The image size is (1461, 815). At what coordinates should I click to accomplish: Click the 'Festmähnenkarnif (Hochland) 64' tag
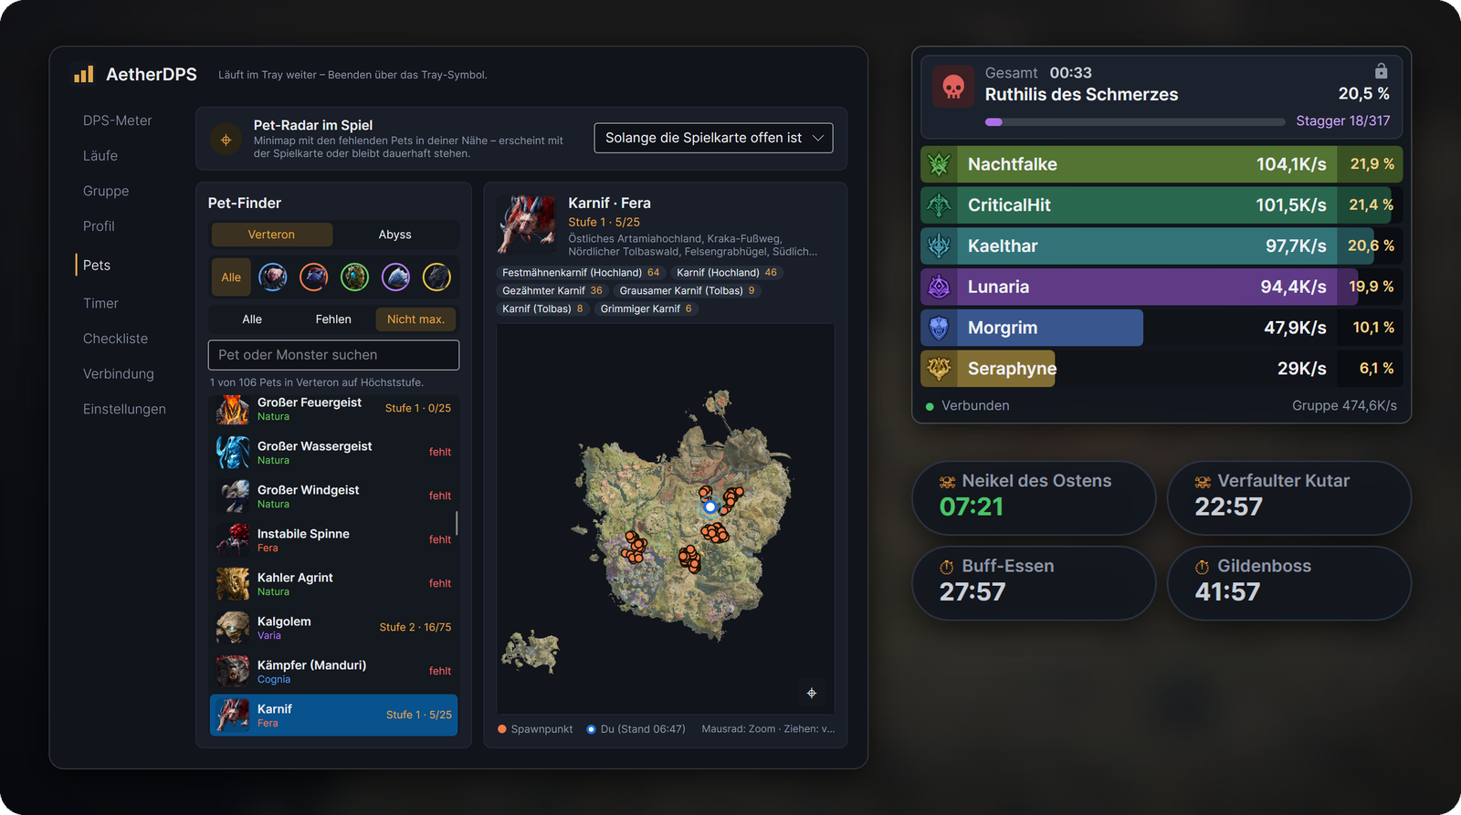coord(581,273)
